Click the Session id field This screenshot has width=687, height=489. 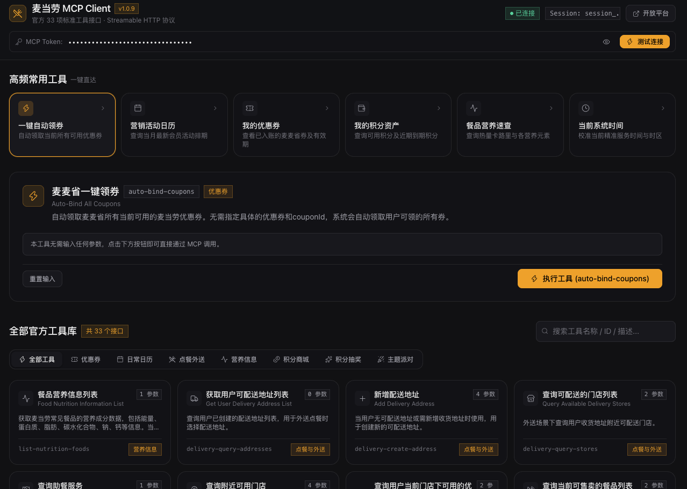pyautogui.click(x=583, y=13)
